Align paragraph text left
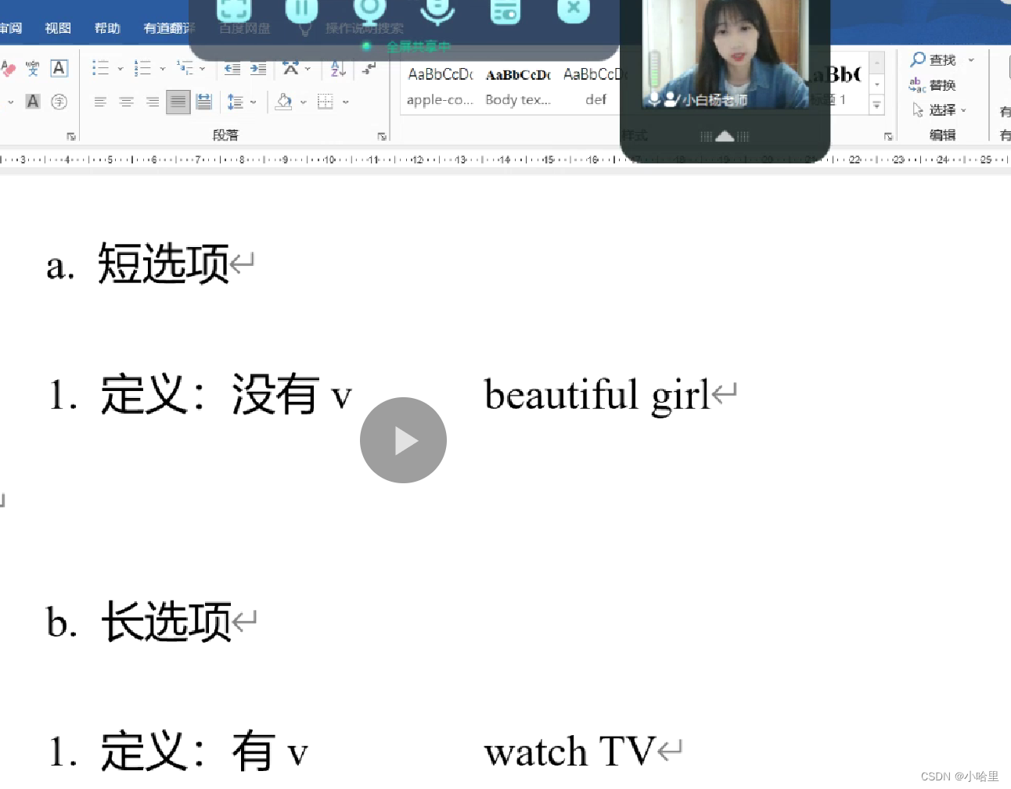Viewport: 1011px width, 789px height. pos(100,102)
